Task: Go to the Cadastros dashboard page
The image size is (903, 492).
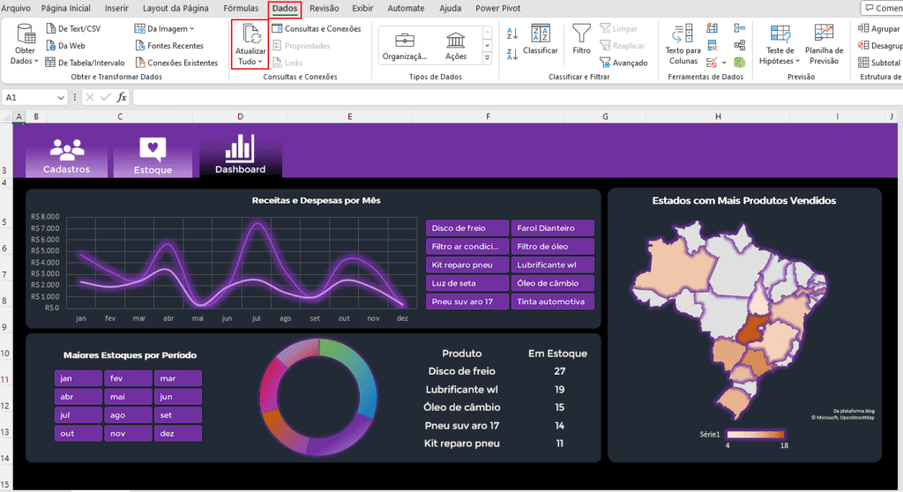Action: click(x=66, y=156)
